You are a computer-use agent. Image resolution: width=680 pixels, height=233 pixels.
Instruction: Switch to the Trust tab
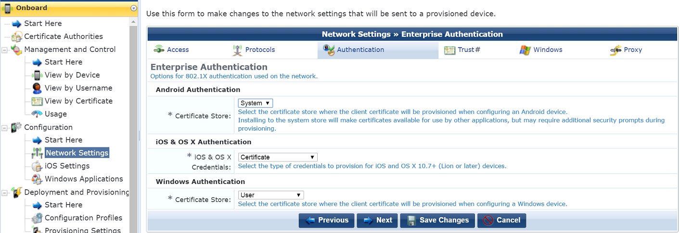[x=462, y=50]
